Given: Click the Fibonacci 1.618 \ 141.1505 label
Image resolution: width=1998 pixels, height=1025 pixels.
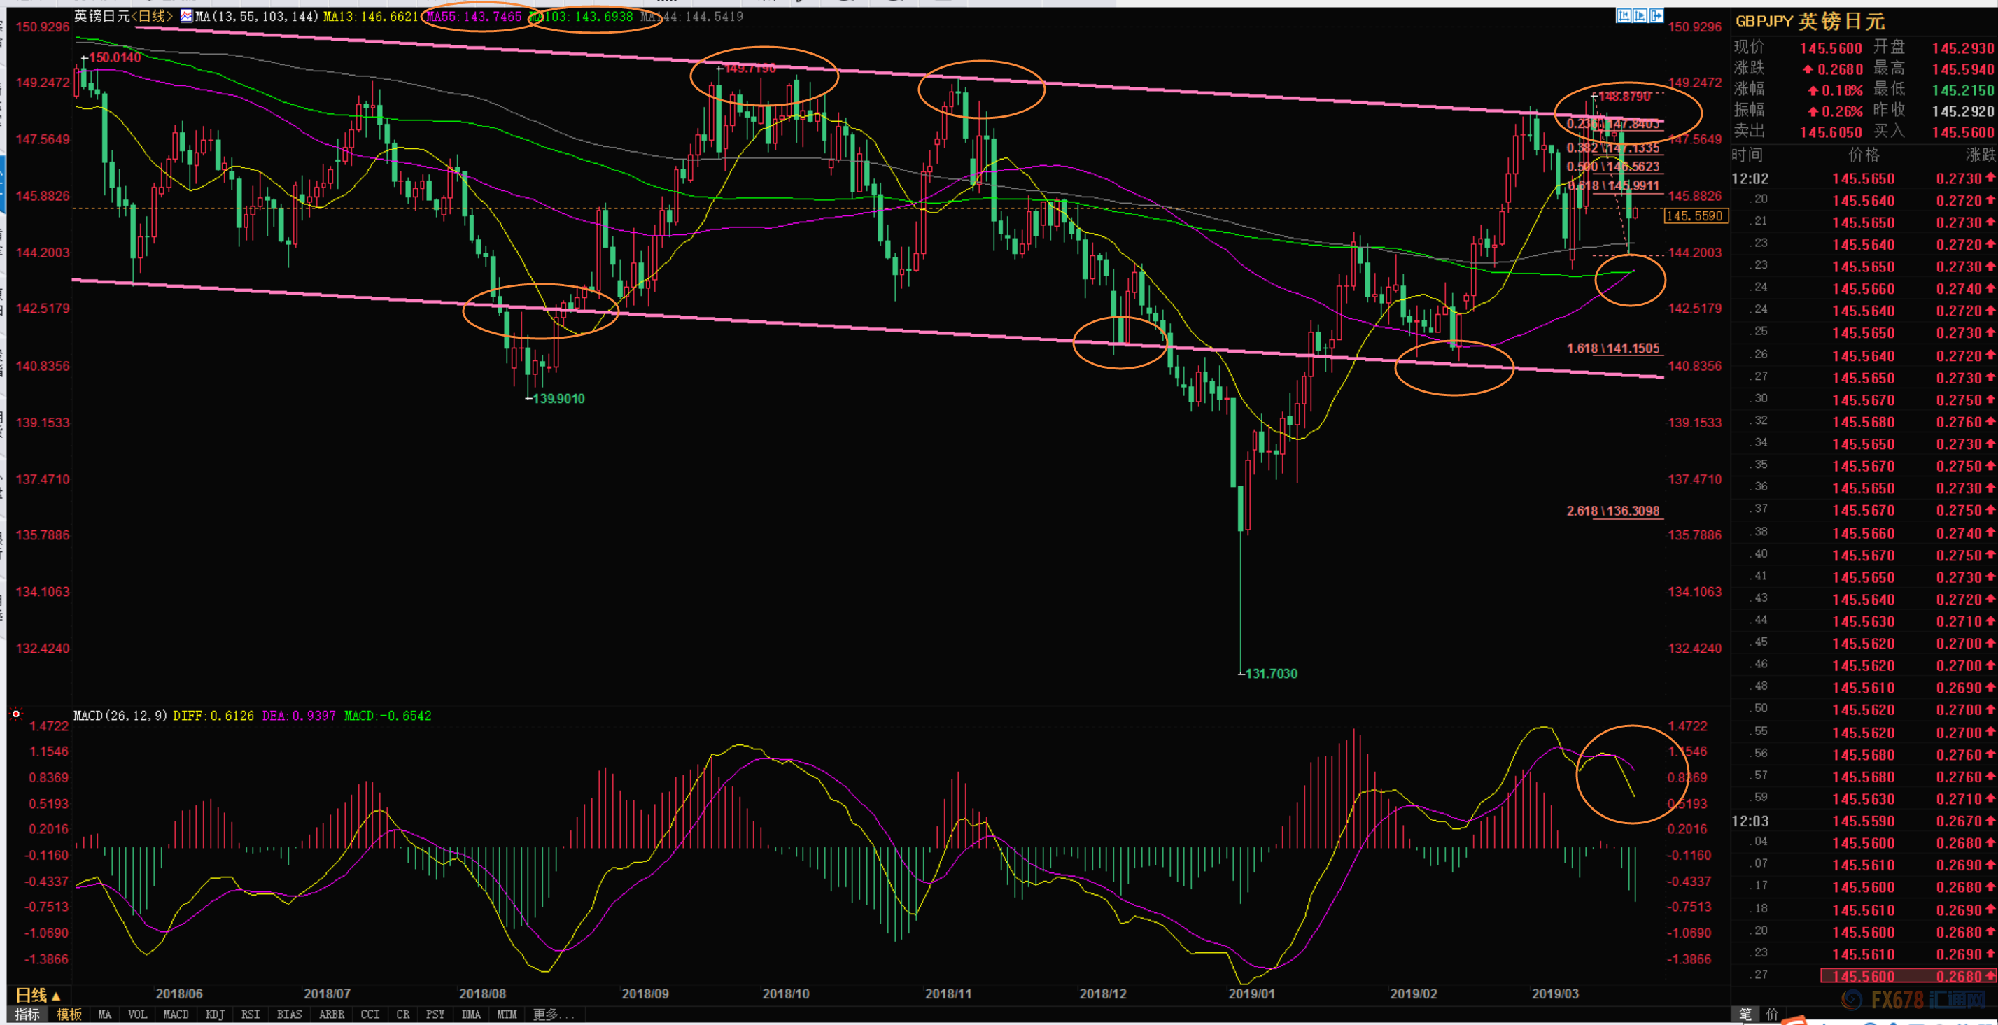Looking at the screenshot, I should tap(1612, 348).
